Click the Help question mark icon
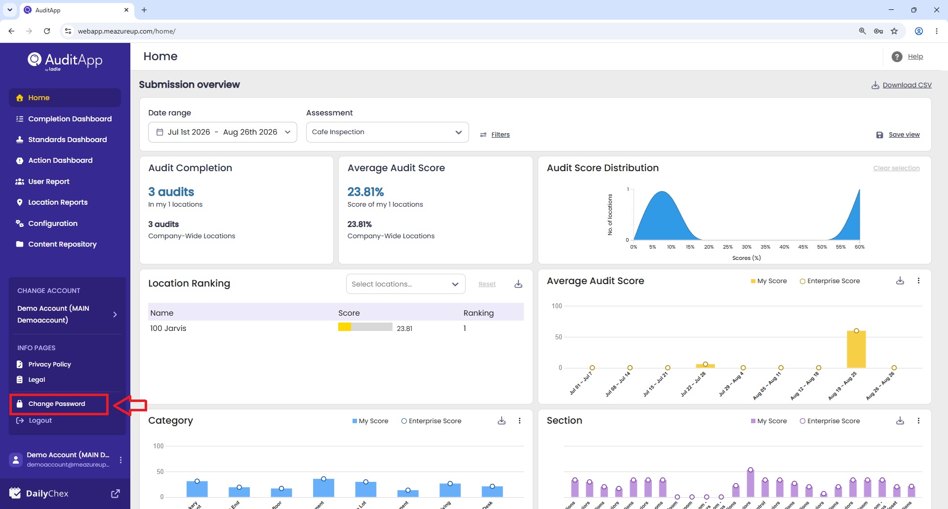The image size is (948, 509). [897, 57]
